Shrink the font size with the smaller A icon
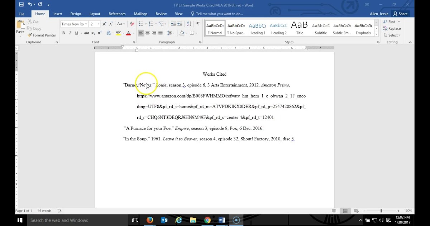This screenshot has height=226, width=430. (111, 24)
